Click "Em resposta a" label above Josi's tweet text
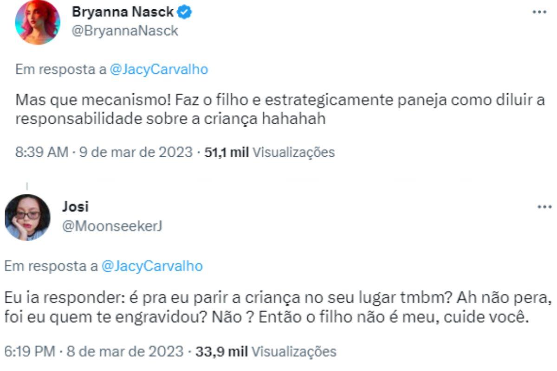 (50, 266)
